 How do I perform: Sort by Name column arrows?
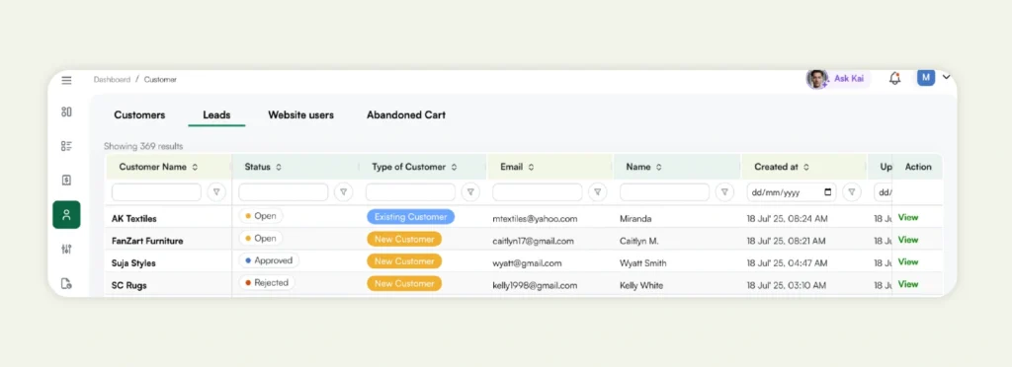pyautogui.click(x=659, y=167)
